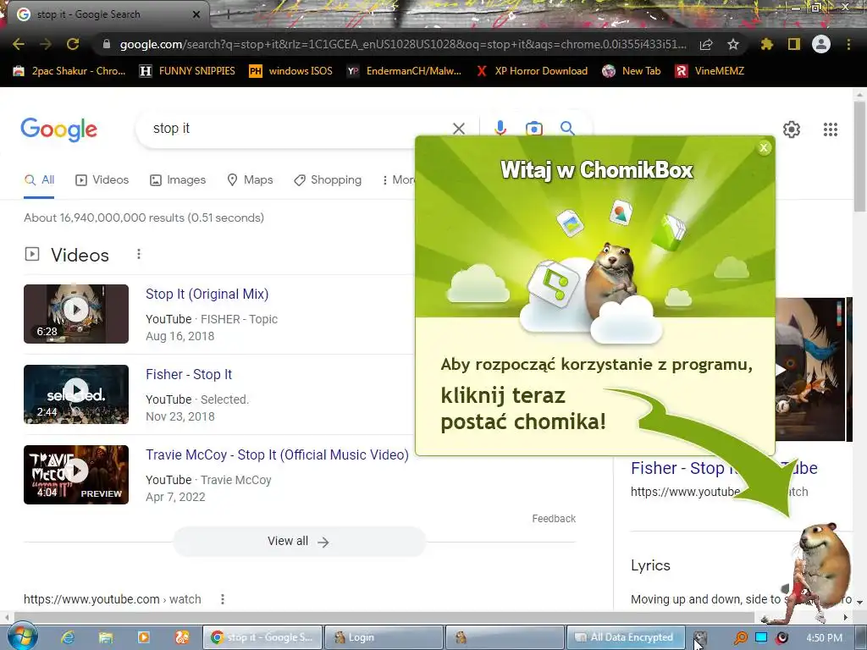Go back to the previous page
The height and width of the screenshot is (650, 867).
(x=19, y=44)
